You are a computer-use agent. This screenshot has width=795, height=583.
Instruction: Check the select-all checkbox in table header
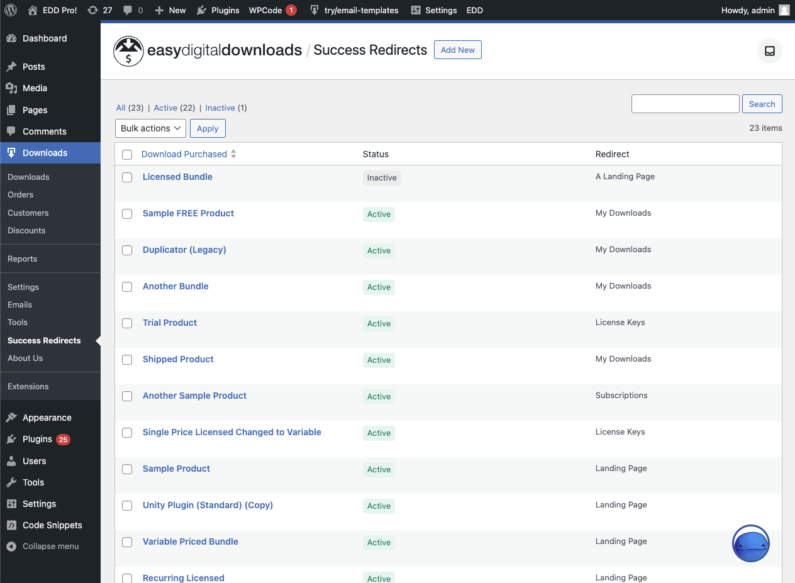pyautogui.click(x=127, y=154)
